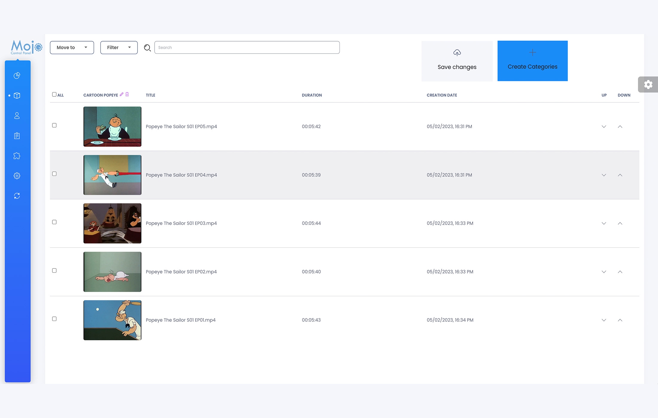Delete the Cartoon Popeye category via trash icon

click(x=127, y=94)
